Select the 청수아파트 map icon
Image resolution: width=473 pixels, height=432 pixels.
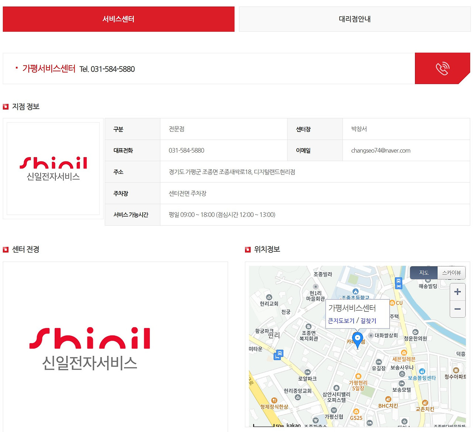[456, 370]
